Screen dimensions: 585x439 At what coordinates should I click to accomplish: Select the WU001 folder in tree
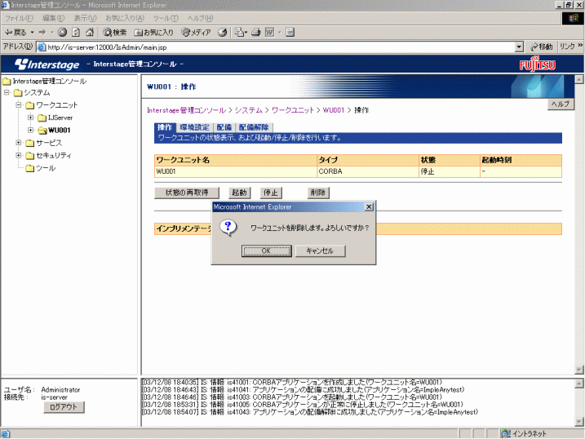pyautogui.click(x=54, y=131)
